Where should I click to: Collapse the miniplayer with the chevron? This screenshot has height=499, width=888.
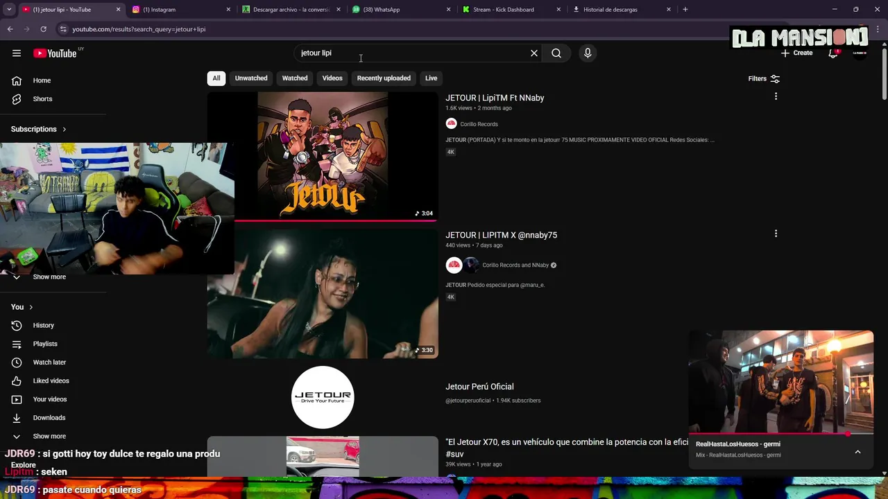[x=857, y=452]
